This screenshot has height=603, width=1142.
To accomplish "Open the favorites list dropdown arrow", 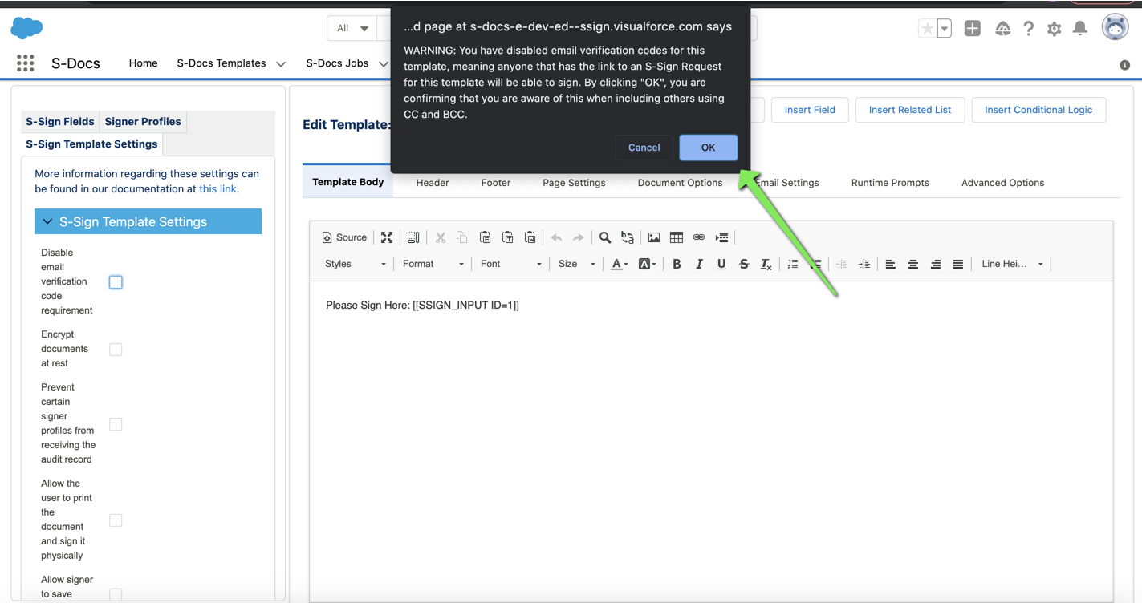I will [945, 29].
